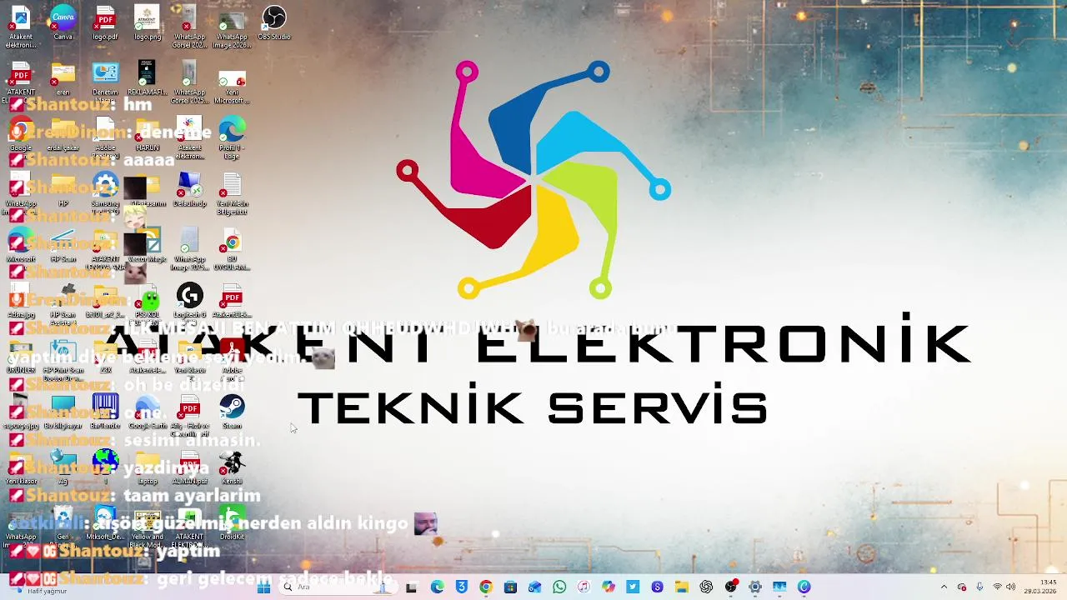This screenshot has height=600, width=1067.
Task: Select the laptop folder on desktop
Action: click(148, 467)
